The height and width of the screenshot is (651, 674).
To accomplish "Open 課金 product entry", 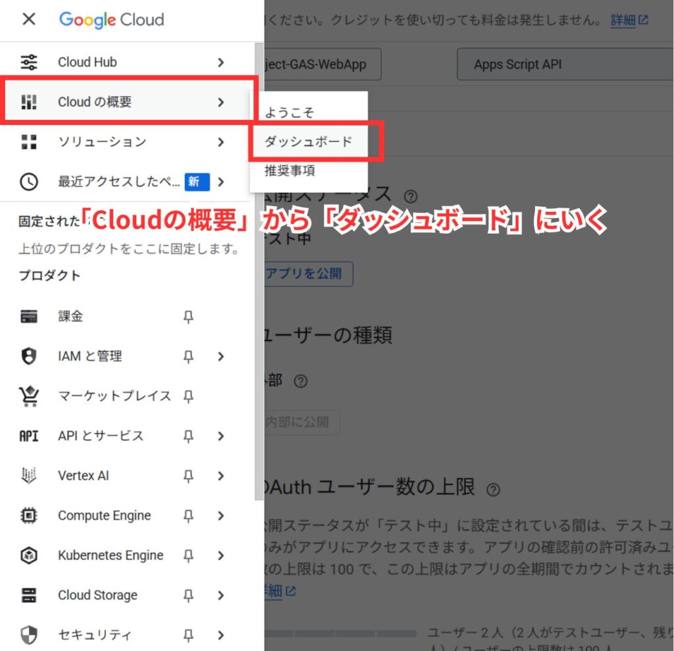I will coord(124,317).
